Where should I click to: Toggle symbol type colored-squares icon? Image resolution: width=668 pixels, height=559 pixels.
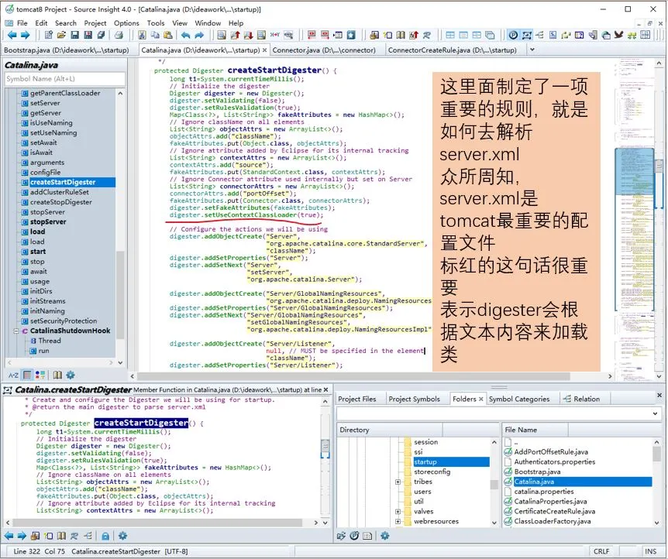pos(40,375)
